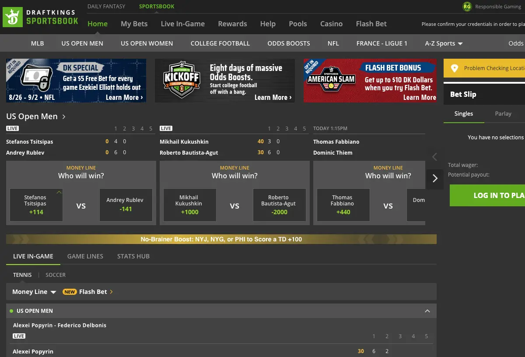Switch to STATS HUB tab
525x357 pixels.
pos(133,256)
